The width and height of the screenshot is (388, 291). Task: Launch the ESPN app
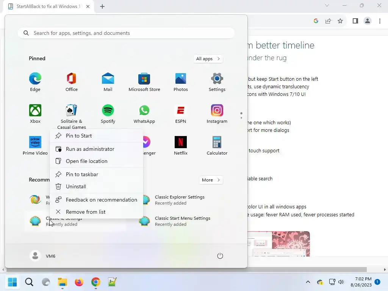point(181,114)
